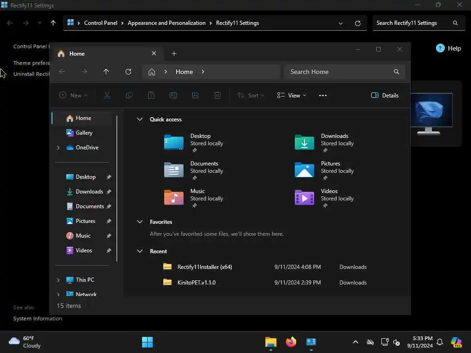Screen dimensions: 471x353
Task: Click the Windows Start button
Action: pyautogui.click(x=147, y=342)
